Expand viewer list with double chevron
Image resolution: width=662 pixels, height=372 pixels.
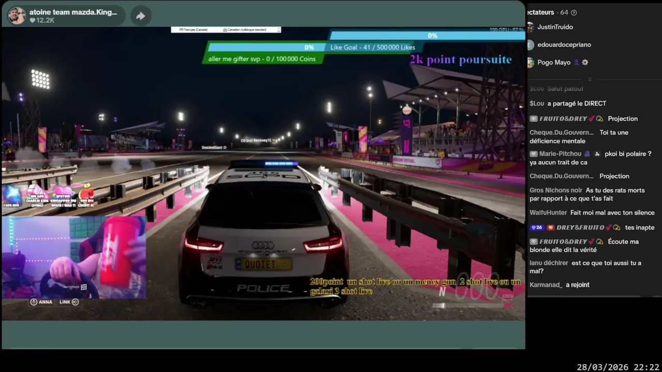coord(590,79)
